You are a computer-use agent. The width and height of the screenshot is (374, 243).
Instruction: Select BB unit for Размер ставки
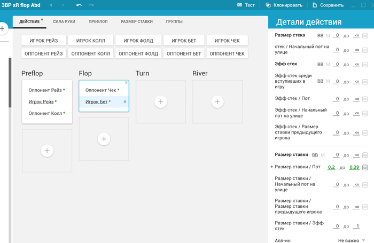coord(315,155)
